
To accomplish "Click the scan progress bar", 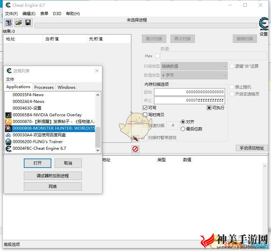I will coord(146,25).
